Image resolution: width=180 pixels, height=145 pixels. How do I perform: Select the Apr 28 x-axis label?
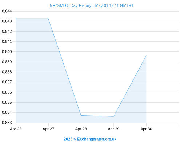pos(81,129)
